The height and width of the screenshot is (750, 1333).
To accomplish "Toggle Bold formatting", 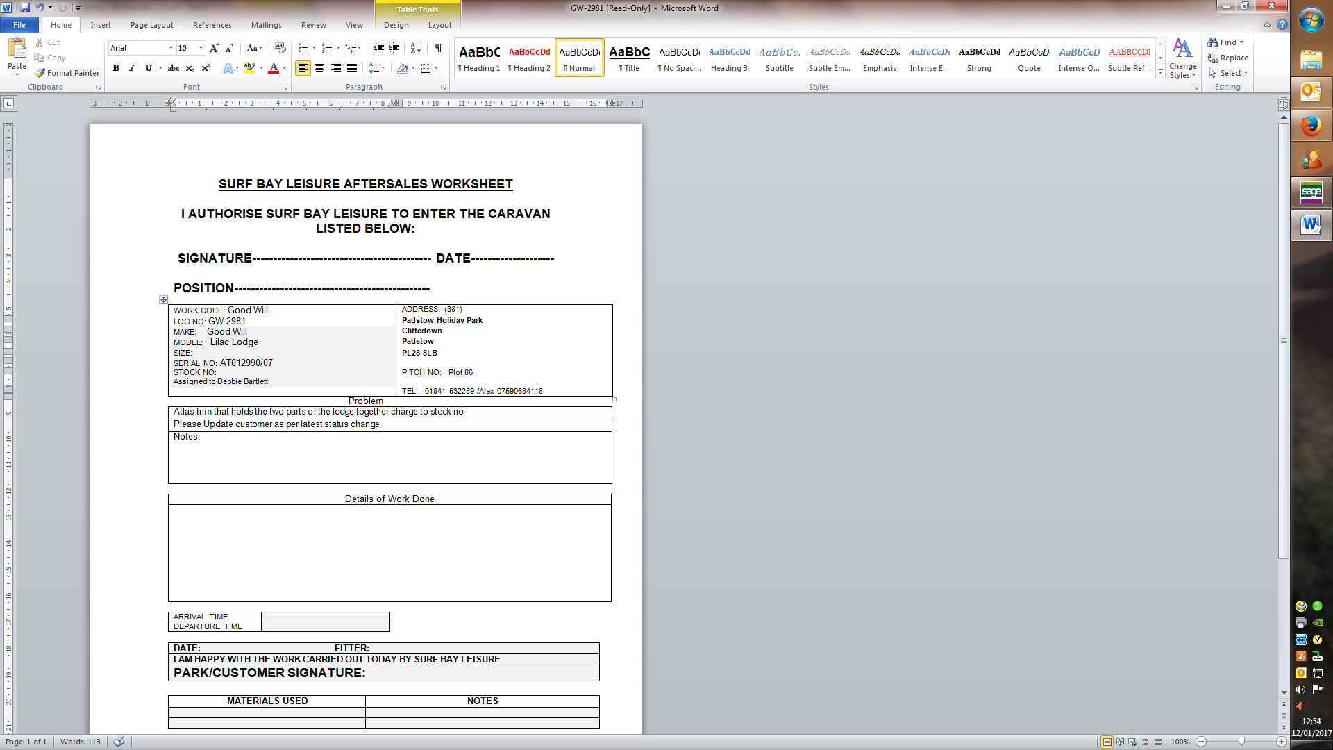I will click(116, 68).
